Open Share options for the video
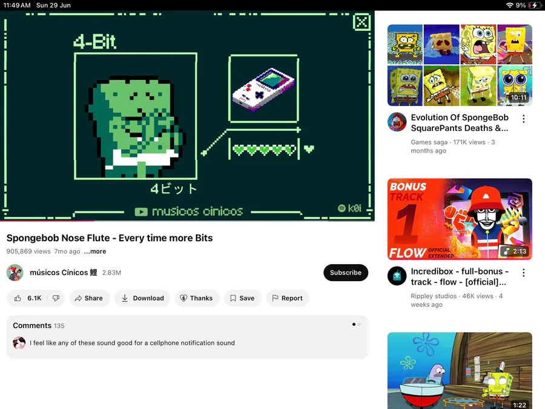Viewport: 545px width, 409px height. tap(89, 298)
